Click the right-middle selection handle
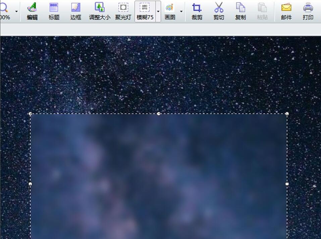 tap(287, 184)
